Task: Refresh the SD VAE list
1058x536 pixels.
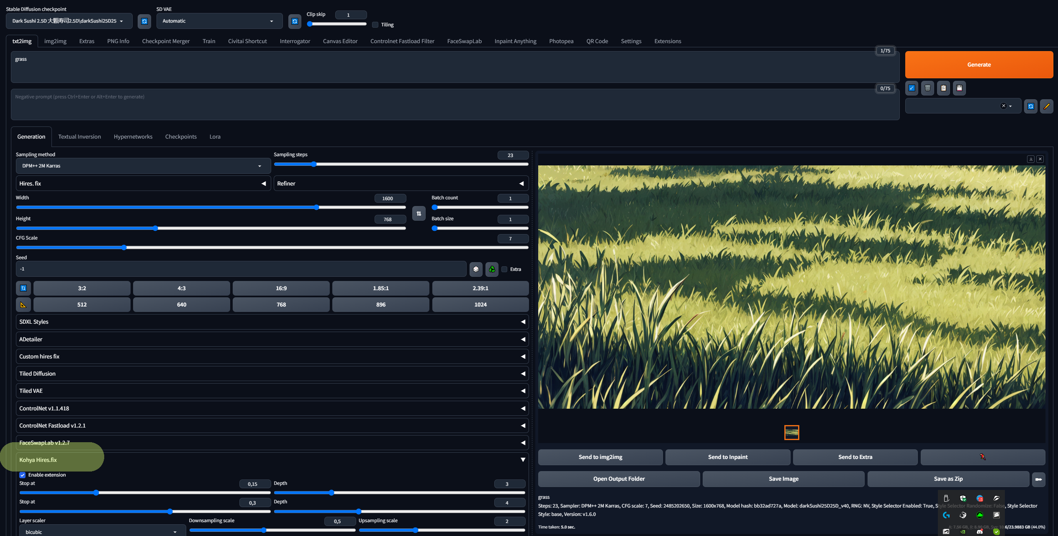Action: tap(295, 21)
